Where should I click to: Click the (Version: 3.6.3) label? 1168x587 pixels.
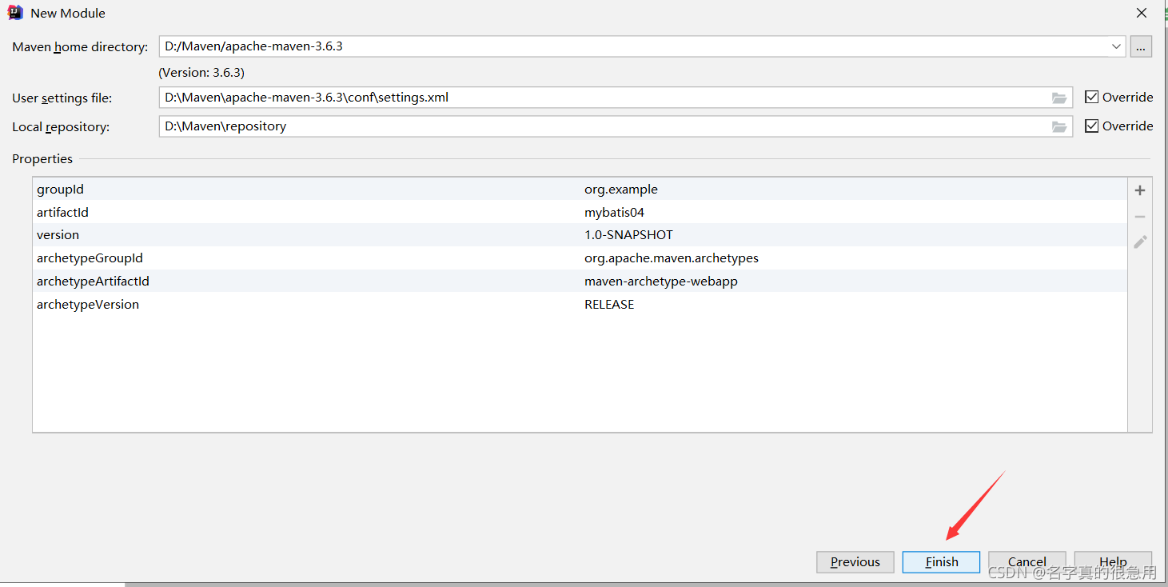(201, 72)
